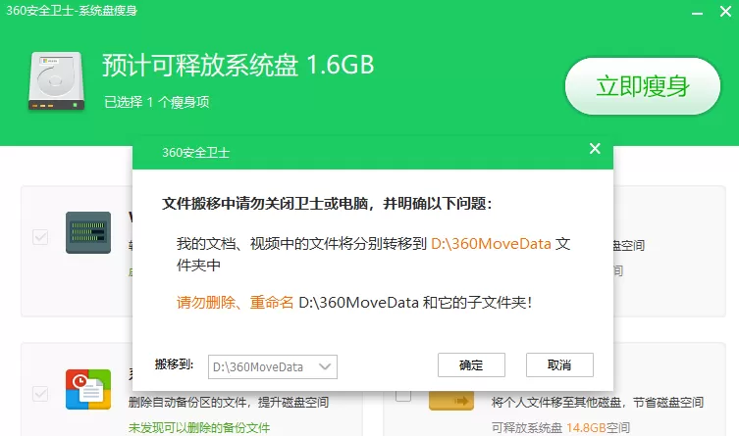Image resolution: width=739 pixels, height=436 pixels.
Task: Click orange D:\360MoveData path in dialog
Action: point(491,244)
